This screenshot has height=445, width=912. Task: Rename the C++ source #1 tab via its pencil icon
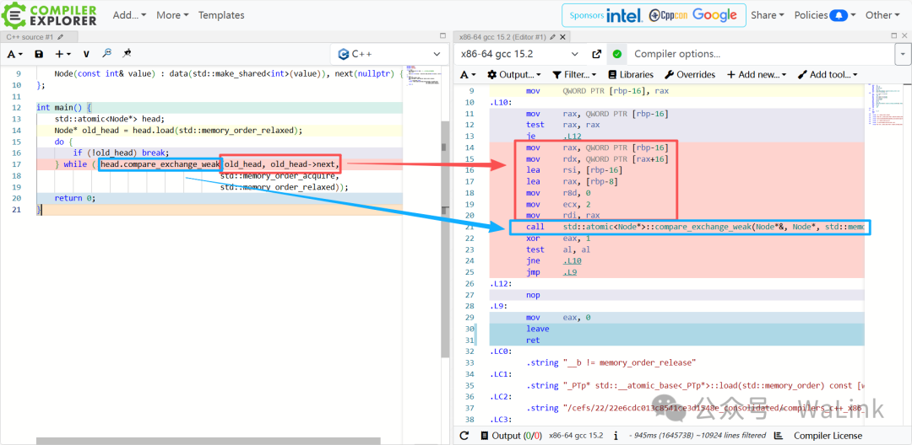[x=61, y=37]
